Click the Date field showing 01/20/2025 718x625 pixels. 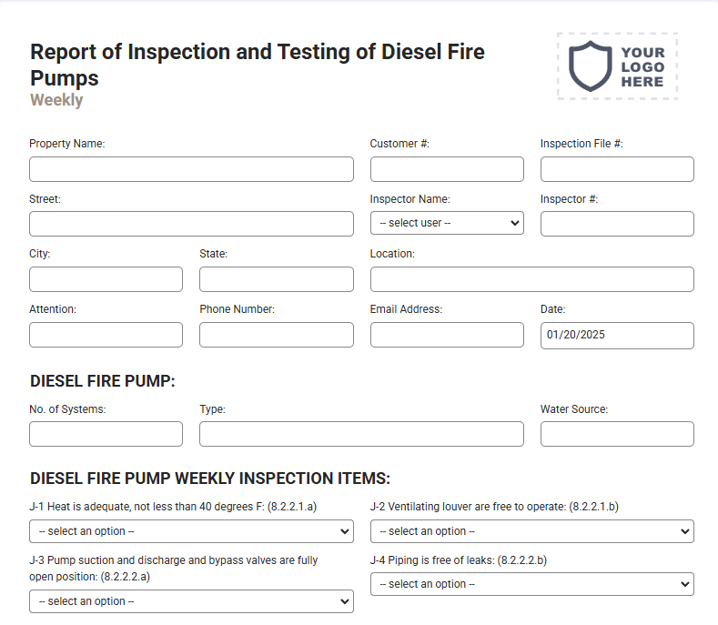click(x=617, y=336)
